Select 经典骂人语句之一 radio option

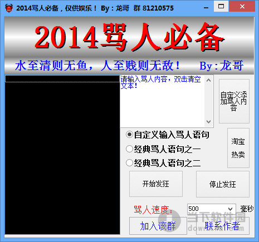pos(163,149)
